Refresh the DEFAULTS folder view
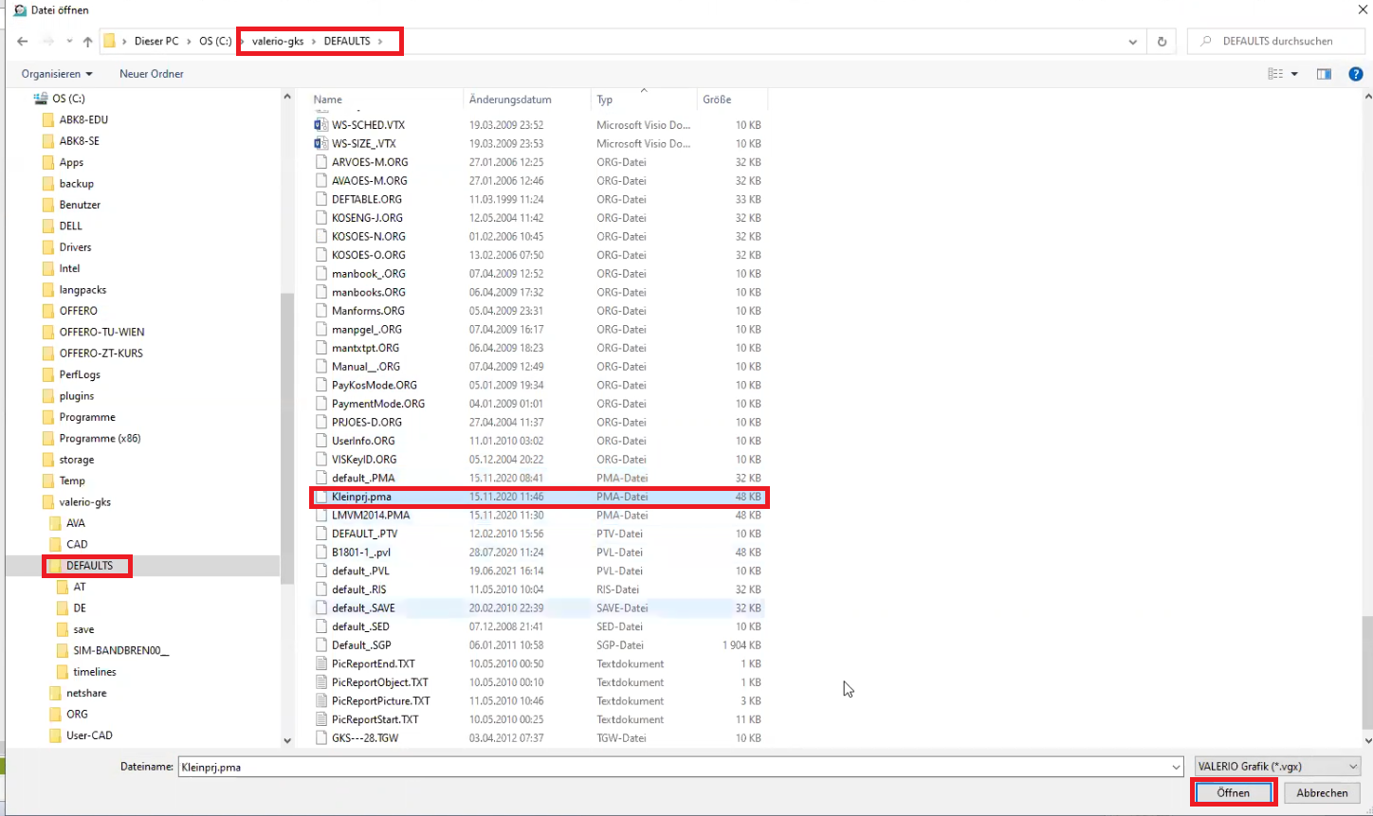The image size is (1373, 816). tap(1162, 42)
